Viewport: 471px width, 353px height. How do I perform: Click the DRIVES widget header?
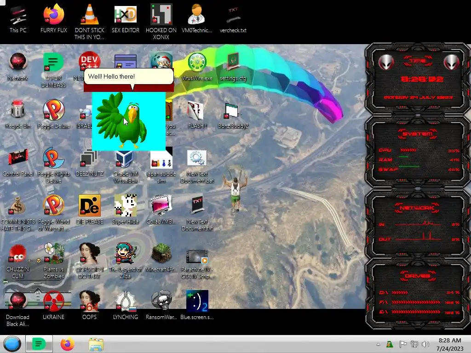point(418,276)
